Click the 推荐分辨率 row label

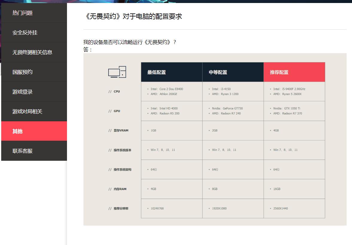coord(119,209)
